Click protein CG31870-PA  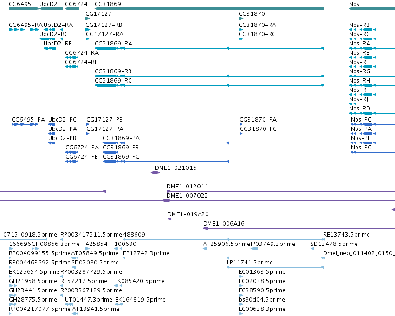point(258,120)
